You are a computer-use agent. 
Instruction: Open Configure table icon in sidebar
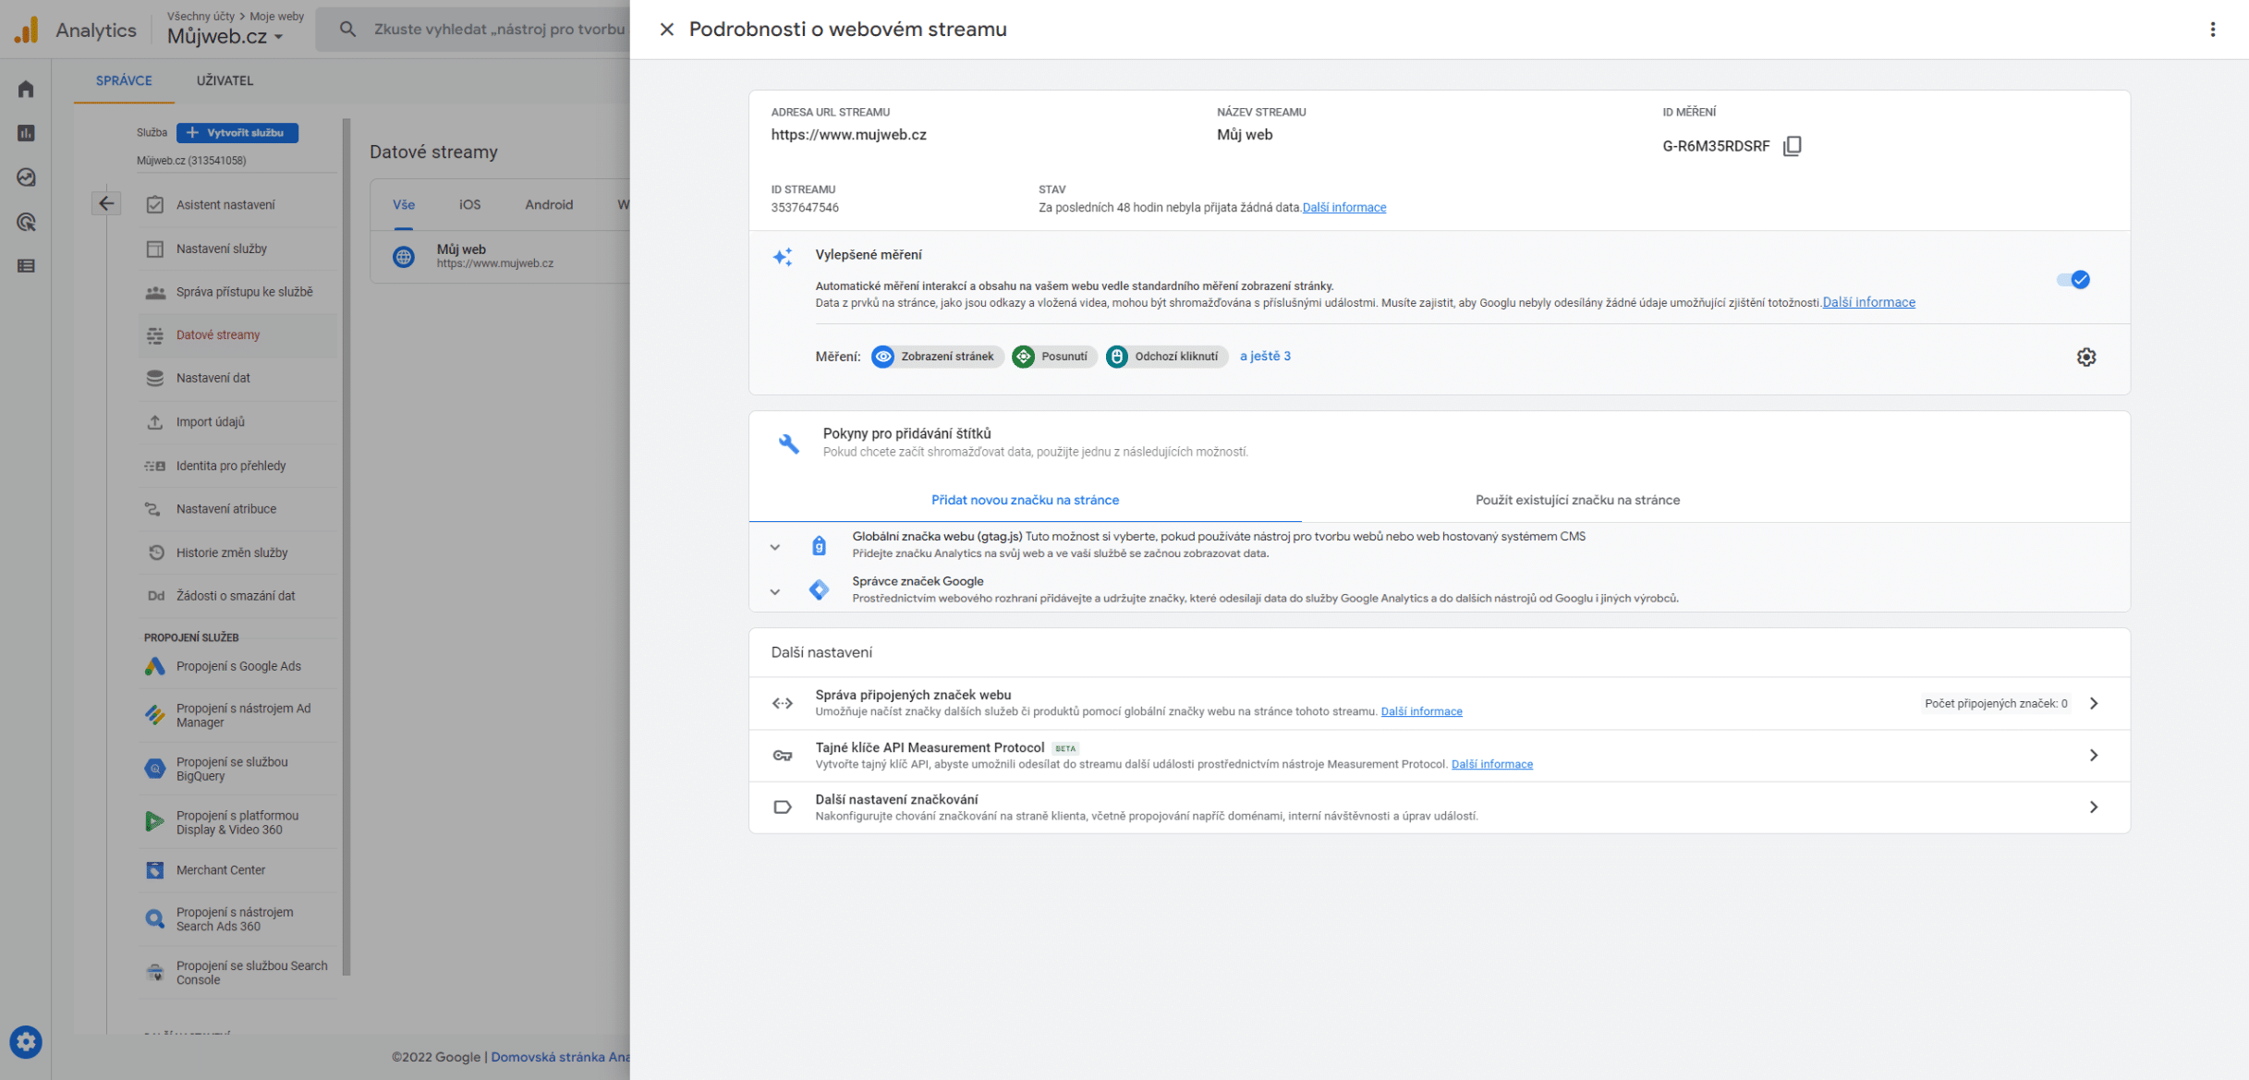[x=26, y=266]
